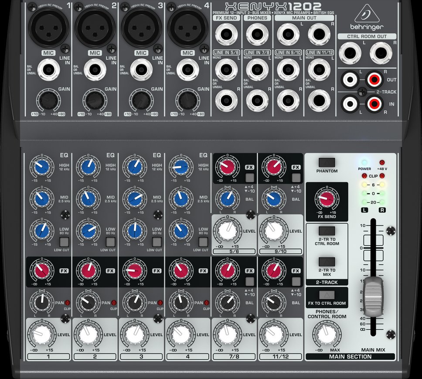The height and width of the screenshot is (379, 422).
Task: Click the channel 5/6 LEVEL knob
Action: (x=228, y=231)
